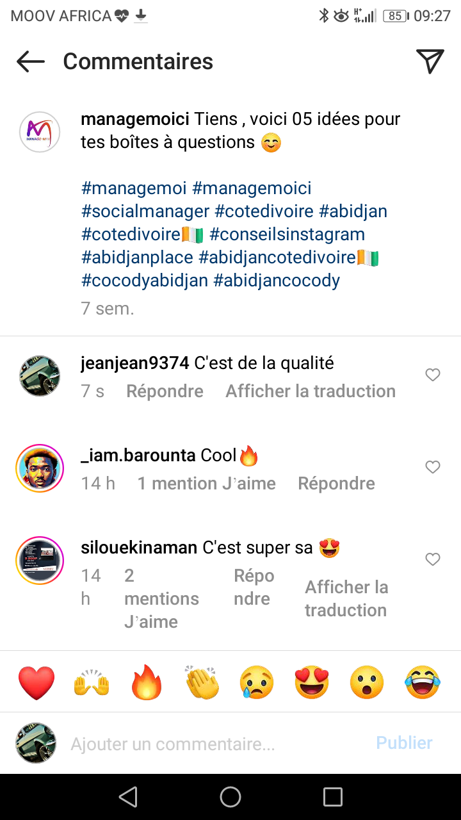Insert the clapping hands emoji
This screenshot has height=820, width=461.
point(202,682)
